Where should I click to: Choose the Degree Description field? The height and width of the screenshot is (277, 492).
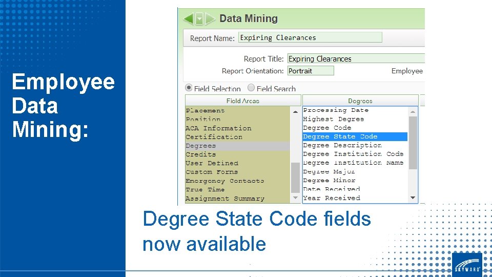coord(355,145)
